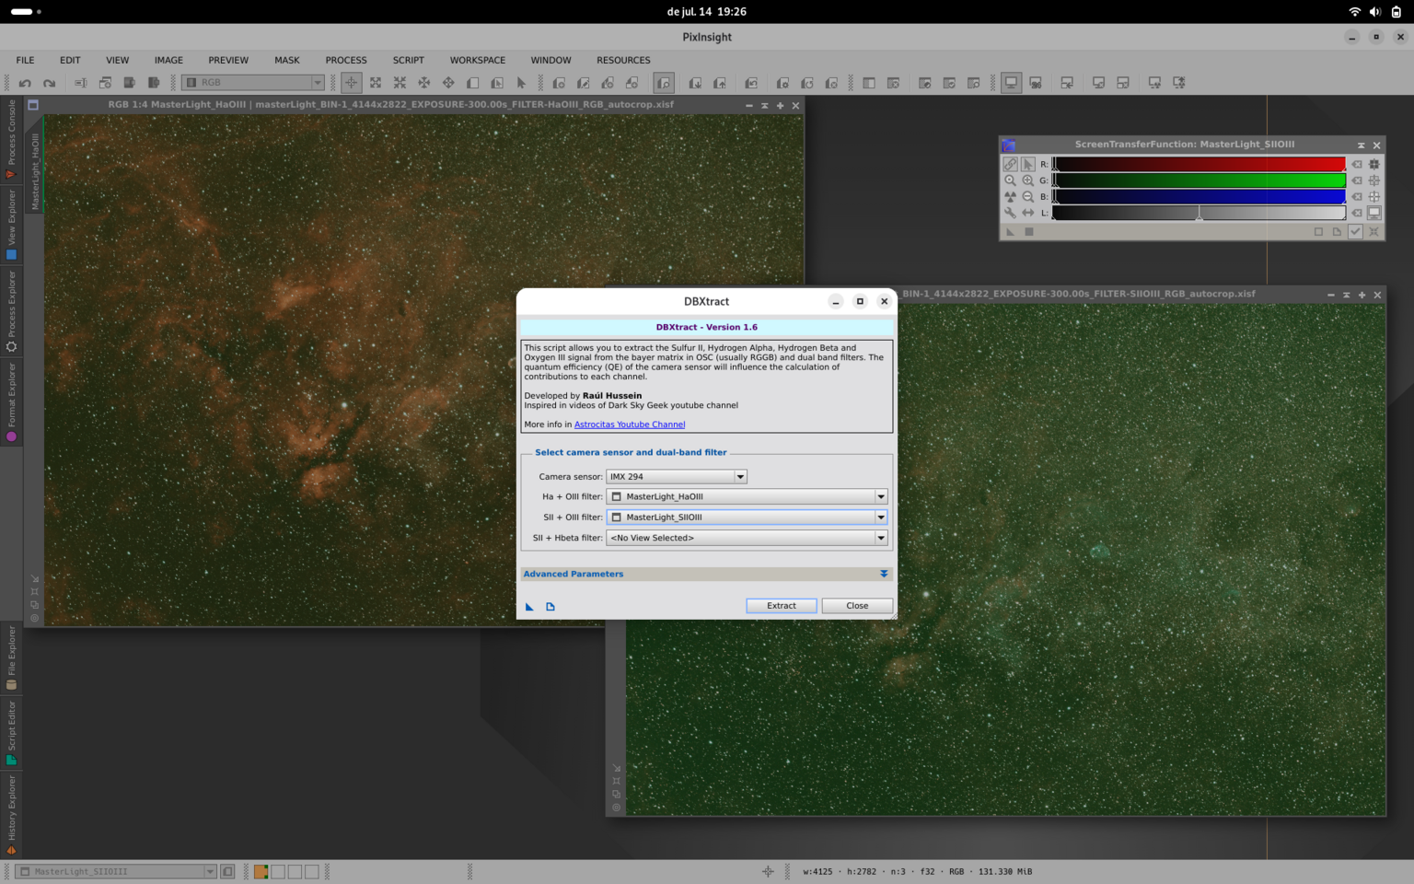Viewport: 1414px width, 884px height.
Task: Reset the B channel in ScreenTransferFunction
Action: [1356, 196]
